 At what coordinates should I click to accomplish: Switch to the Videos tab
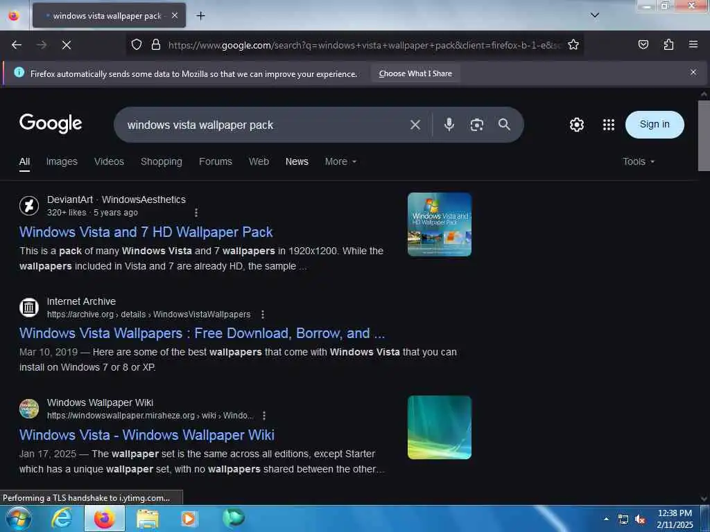pos(109,161)
